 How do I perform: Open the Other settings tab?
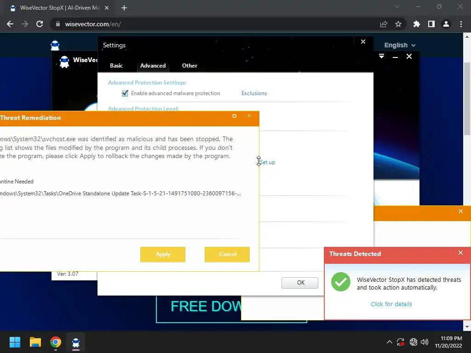tap(190, 65)
